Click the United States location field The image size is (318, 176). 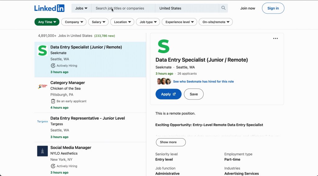tap(187, 8)
